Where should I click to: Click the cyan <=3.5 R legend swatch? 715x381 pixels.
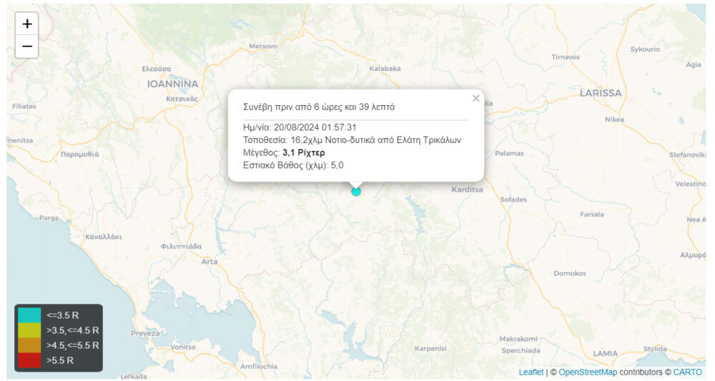coord(29,315)
